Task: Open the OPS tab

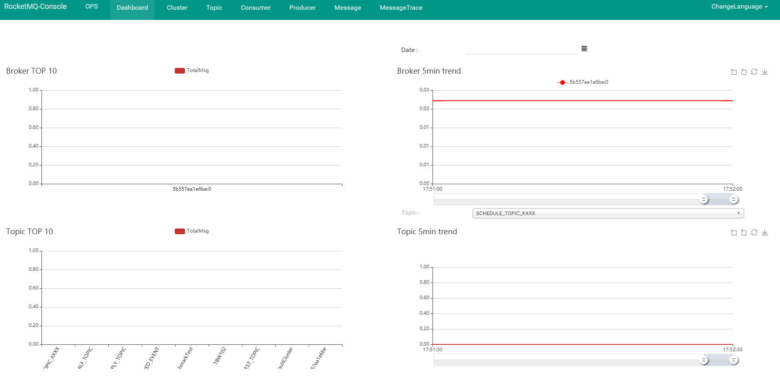Action: [92, 7]
